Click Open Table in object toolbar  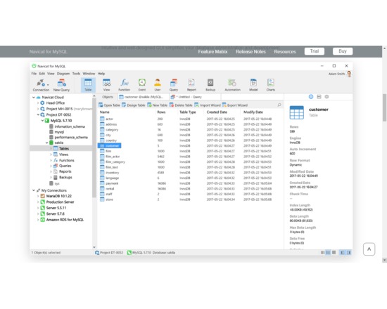pos(109,105)
